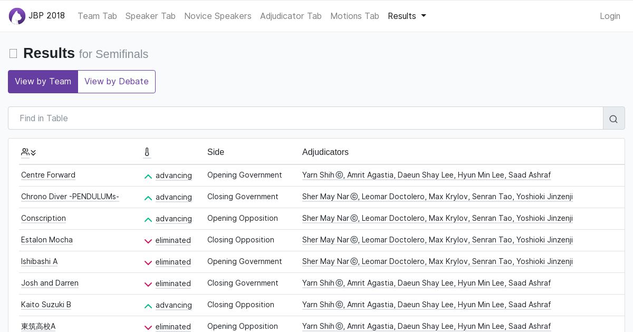The width and height of the screenshot is (633, 332).
Task: Sort table by the Adjudicators column
Action: pos(325,152)
